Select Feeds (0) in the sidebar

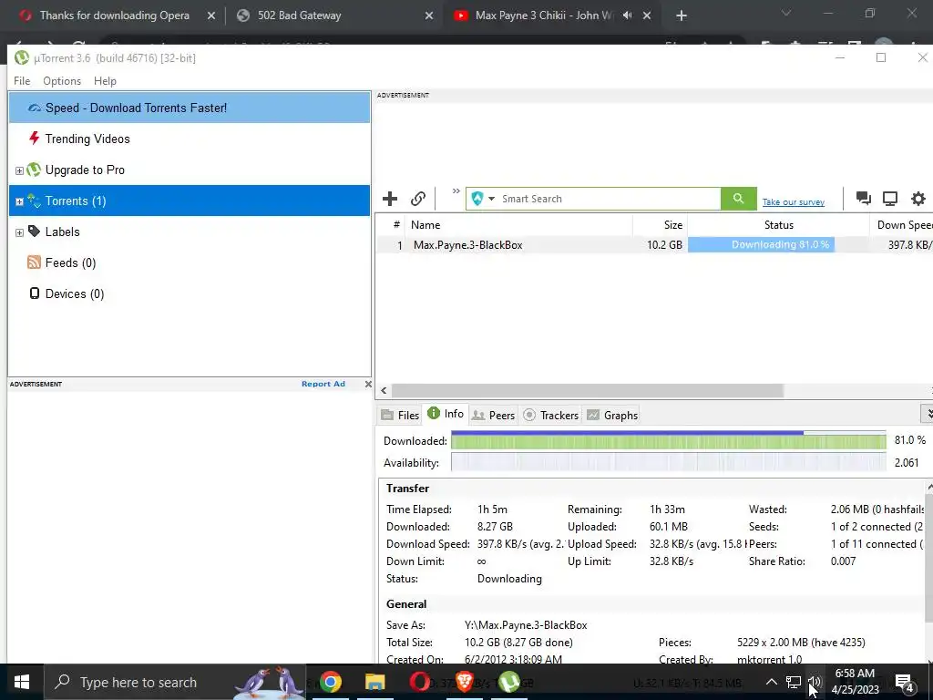(x=190, y=262)
